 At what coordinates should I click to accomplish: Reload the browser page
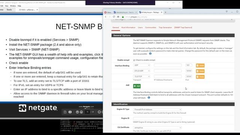click(x=114, y=16)
